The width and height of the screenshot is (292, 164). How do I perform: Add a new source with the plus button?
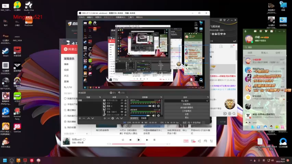pos(105,118)
